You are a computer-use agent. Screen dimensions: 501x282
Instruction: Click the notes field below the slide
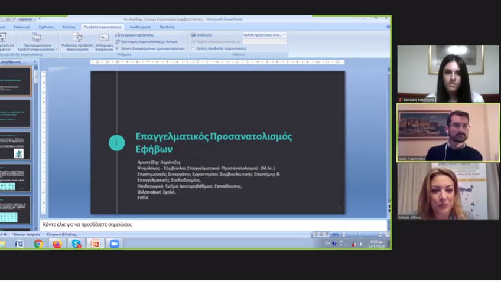pos(213,225)
